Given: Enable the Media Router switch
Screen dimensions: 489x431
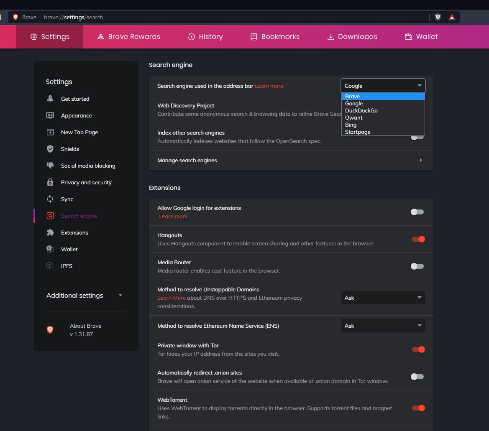Looking at the screenshot, I should pos(417,266).
